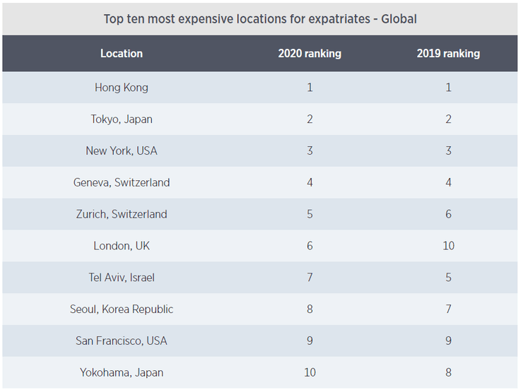
Task: Click Hong Kong's 2020 ranking value 1
Action: pyautogui.click(x=310, y=88)
